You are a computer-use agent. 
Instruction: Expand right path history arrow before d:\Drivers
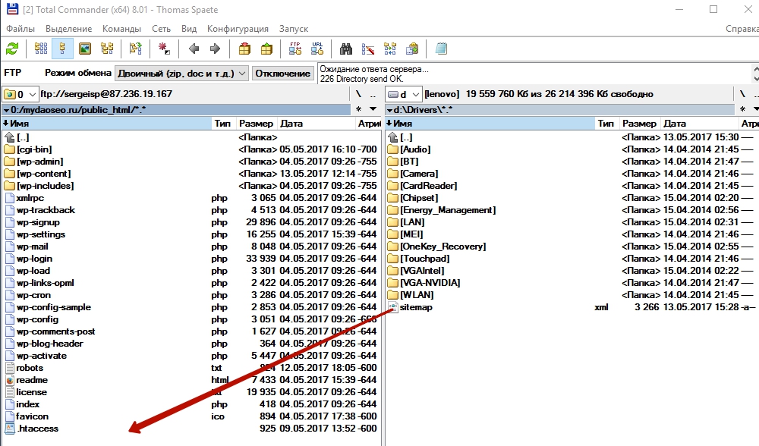click(x=389, y=110)
